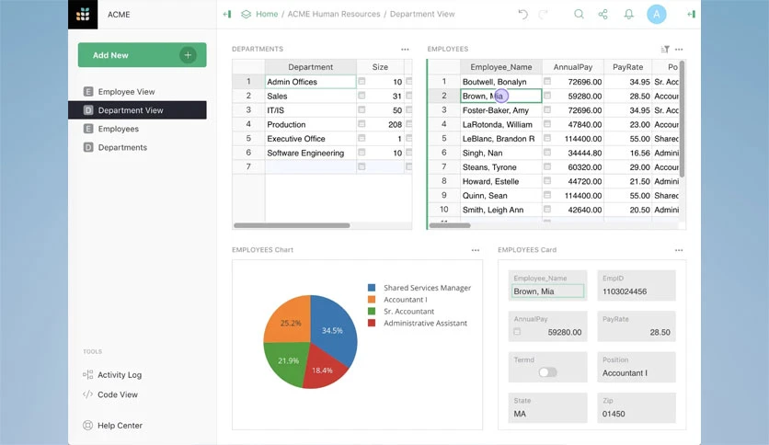Click the plus icon on Add New

coord(188,55)
